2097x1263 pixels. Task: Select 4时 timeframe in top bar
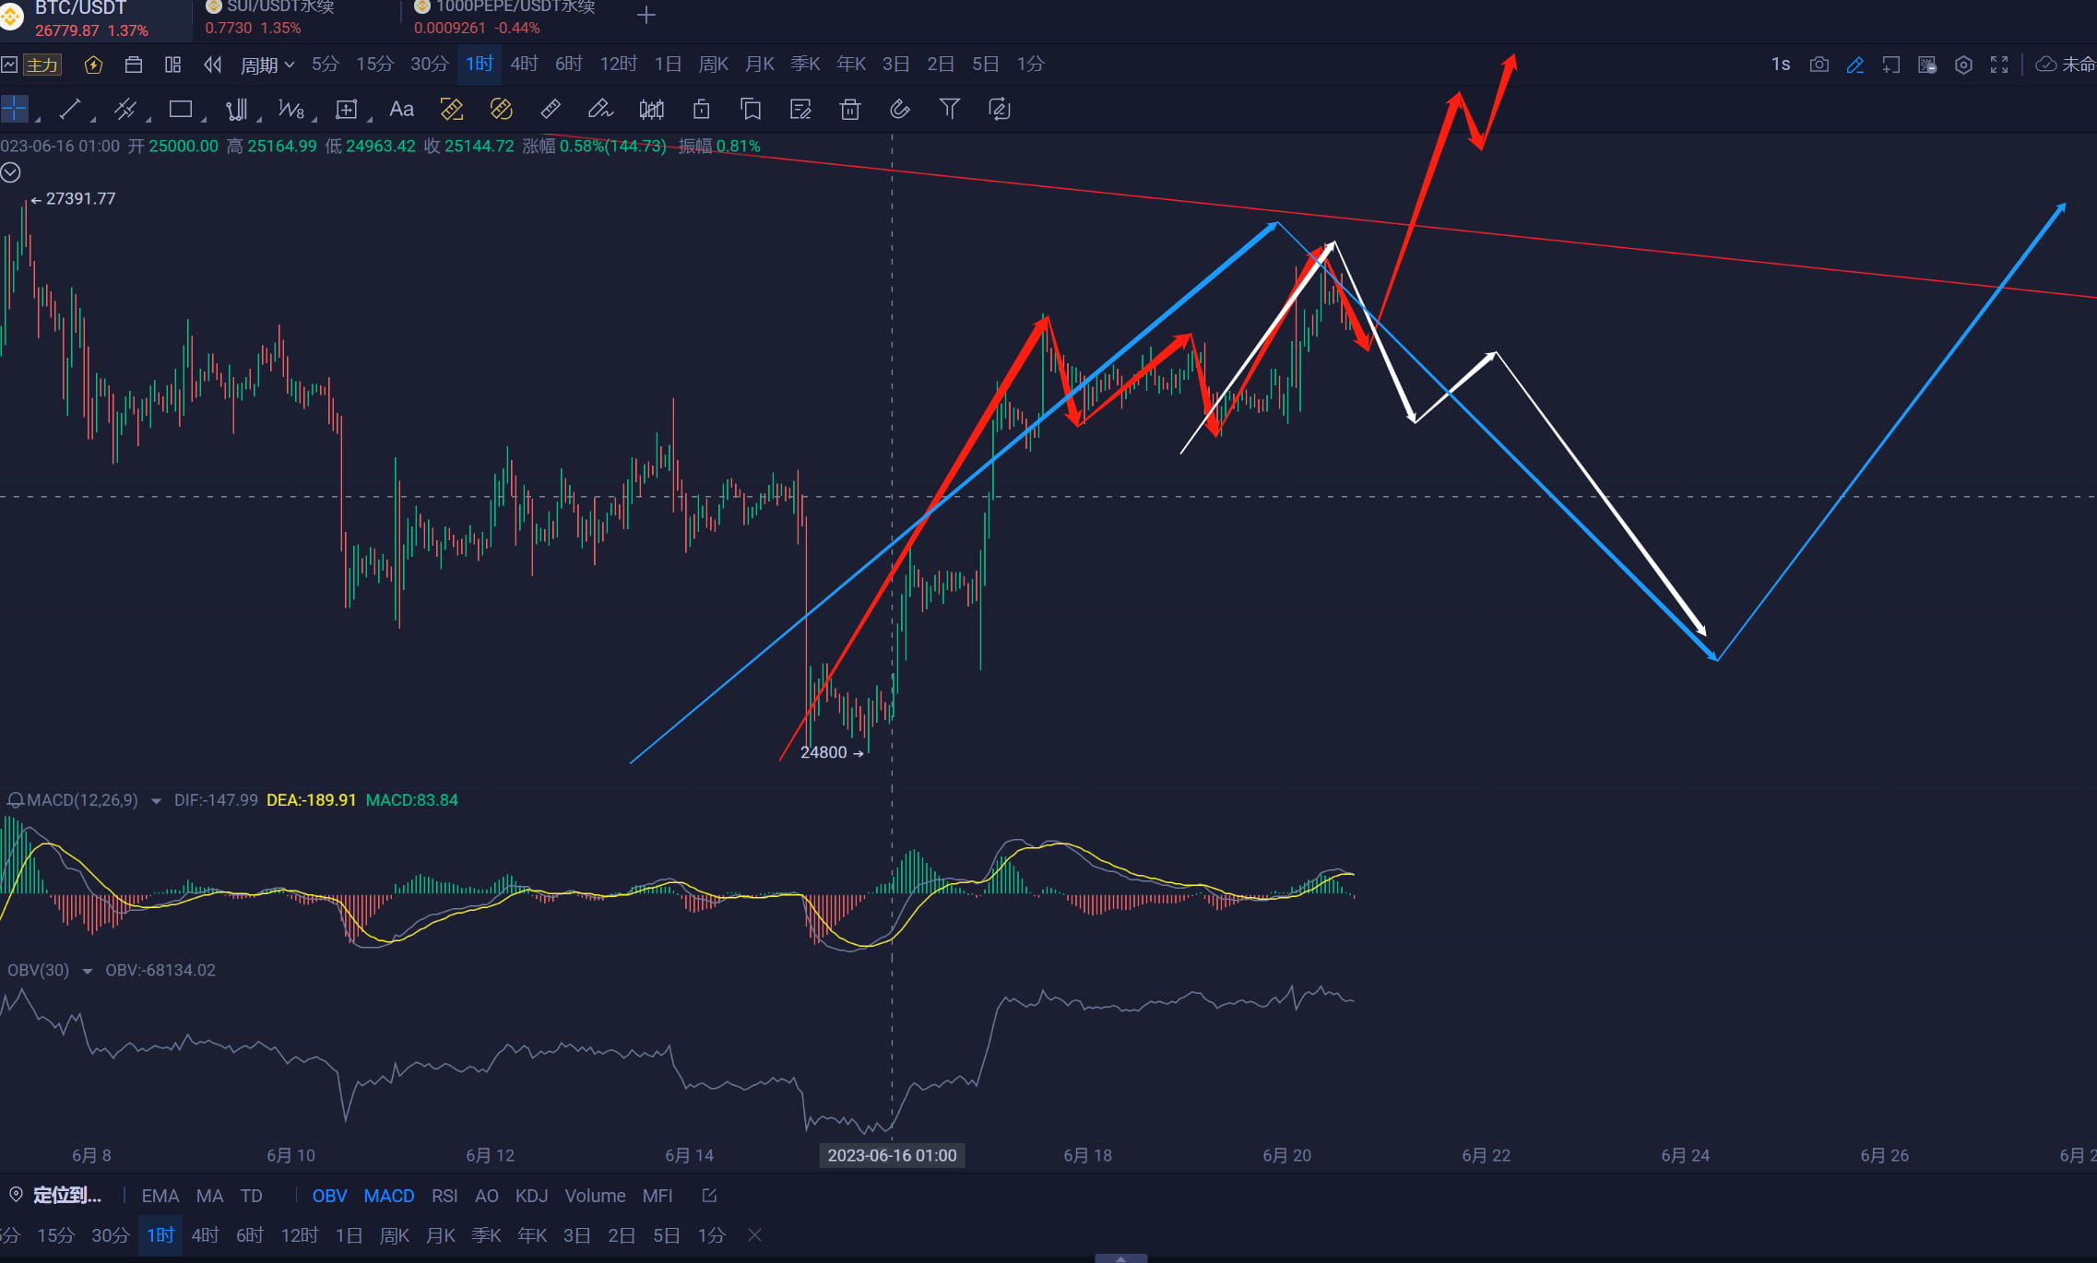(524, 65)
